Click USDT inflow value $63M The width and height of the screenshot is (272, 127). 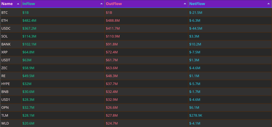(x=27, y=60)
